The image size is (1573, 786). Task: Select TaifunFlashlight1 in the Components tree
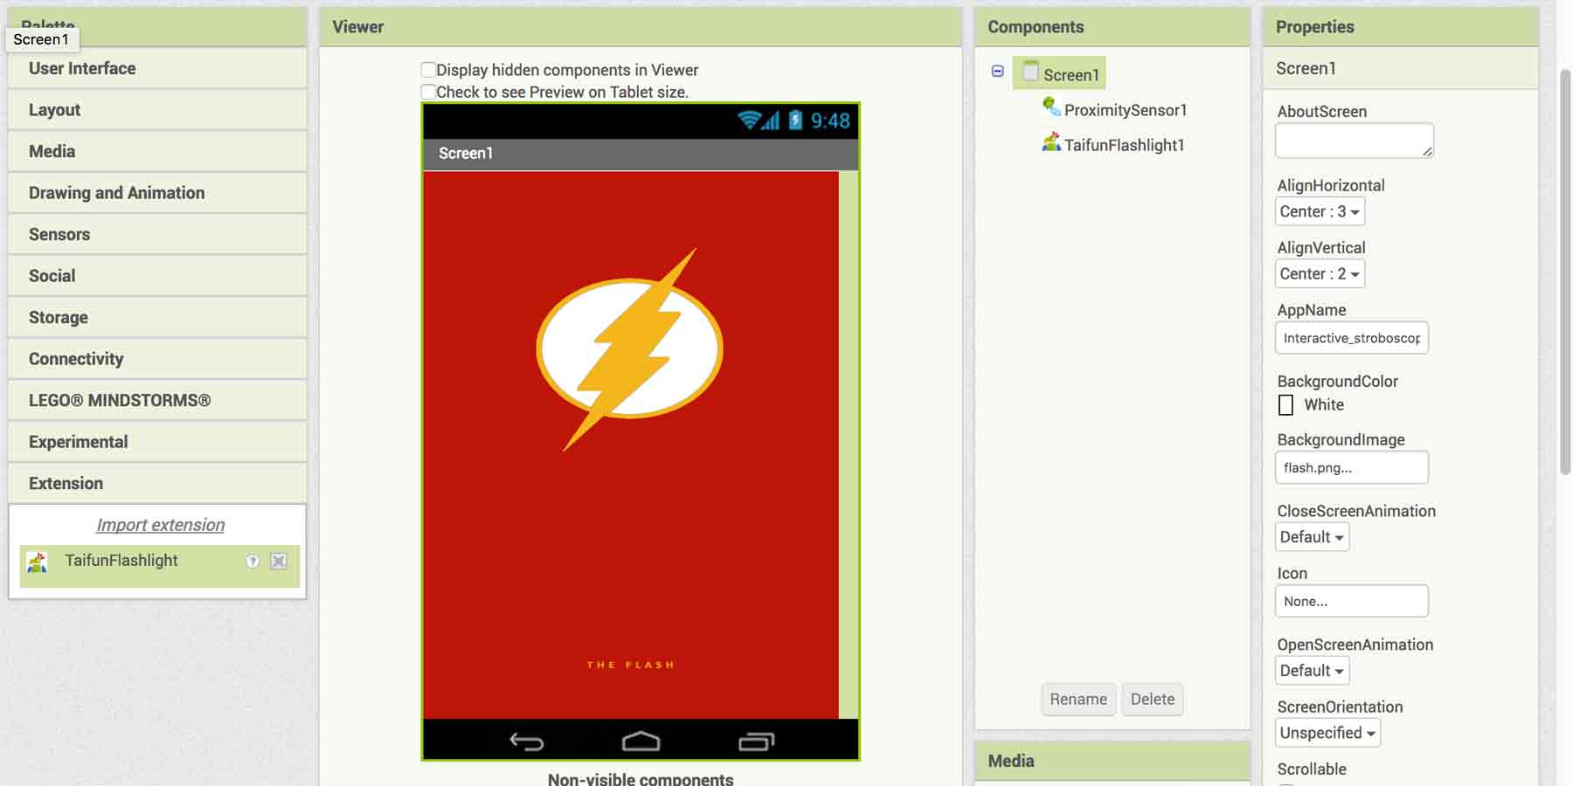click(1125, 145)
